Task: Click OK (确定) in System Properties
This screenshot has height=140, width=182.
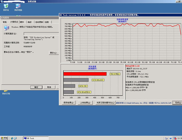Action: pos(36,87)
